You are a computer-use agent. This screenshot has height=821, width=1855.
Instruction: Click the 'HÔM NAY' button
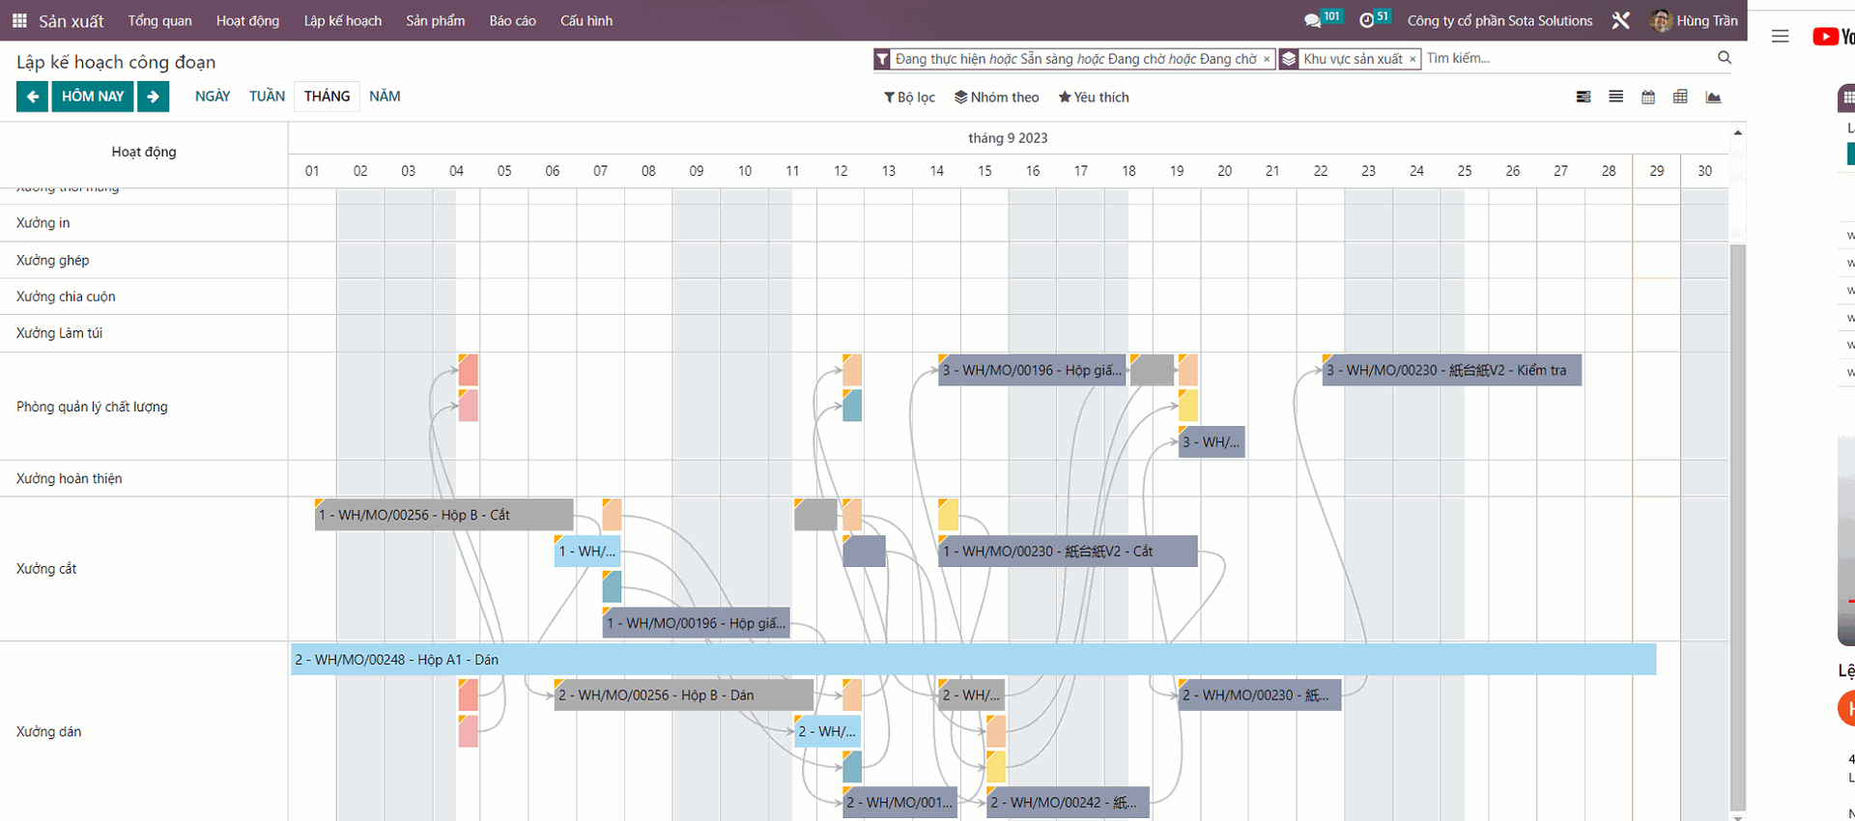(93, 97)
